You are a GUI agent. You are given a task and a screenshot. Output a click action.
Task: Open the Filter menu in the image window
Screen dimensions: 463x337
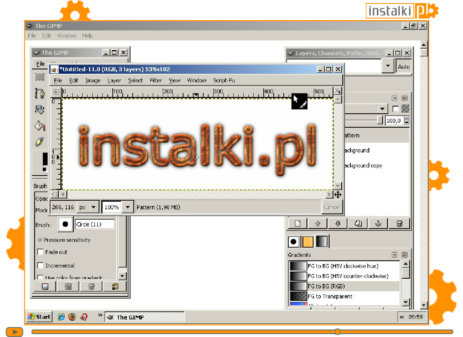156,80
